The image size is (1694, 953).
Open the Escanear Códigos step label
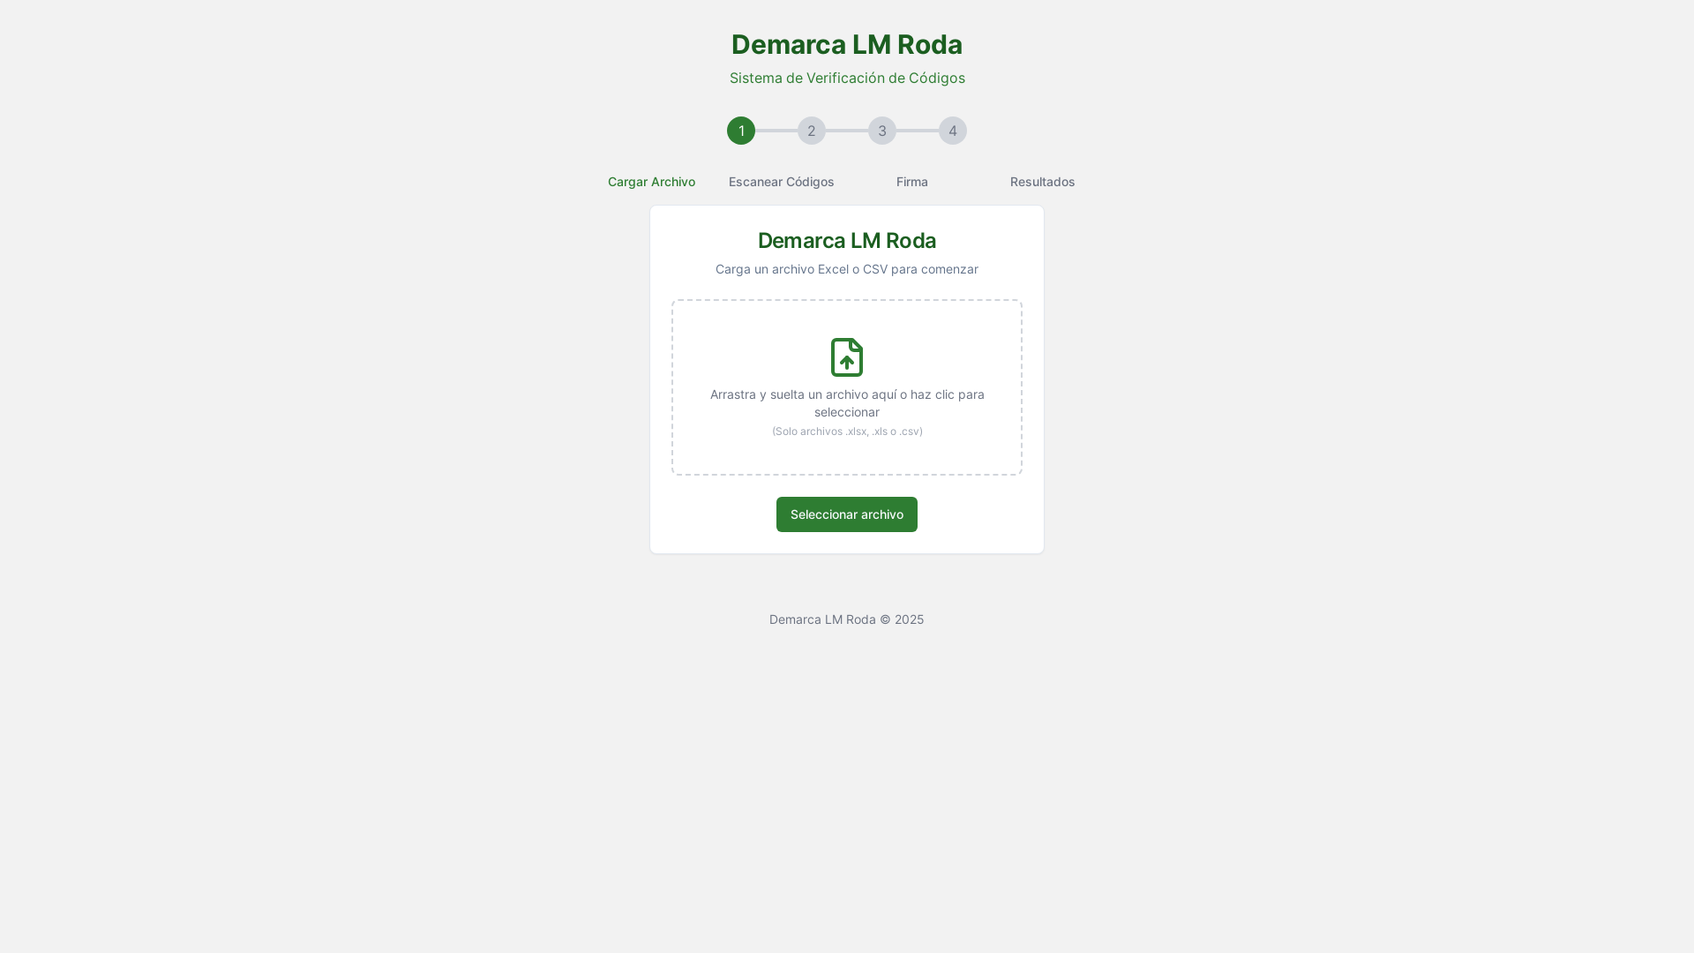pyautogui.click(x=782, y=182)
